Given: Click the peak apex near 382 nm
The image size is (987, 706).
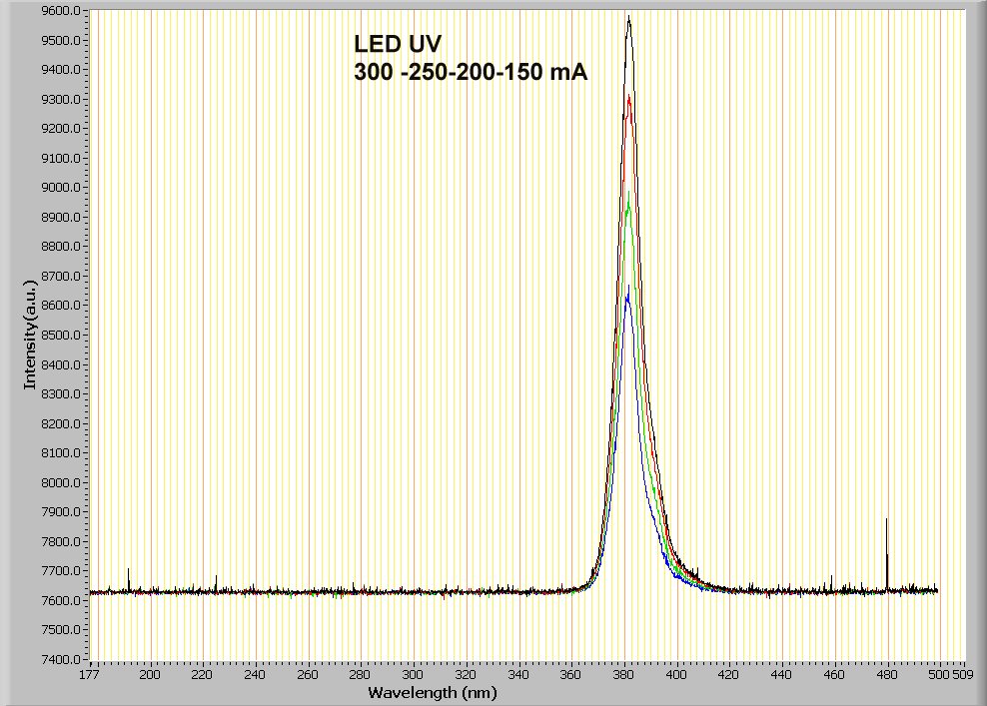Looking at the screenshot, I should pyautogui.click(x=629, y=17).
